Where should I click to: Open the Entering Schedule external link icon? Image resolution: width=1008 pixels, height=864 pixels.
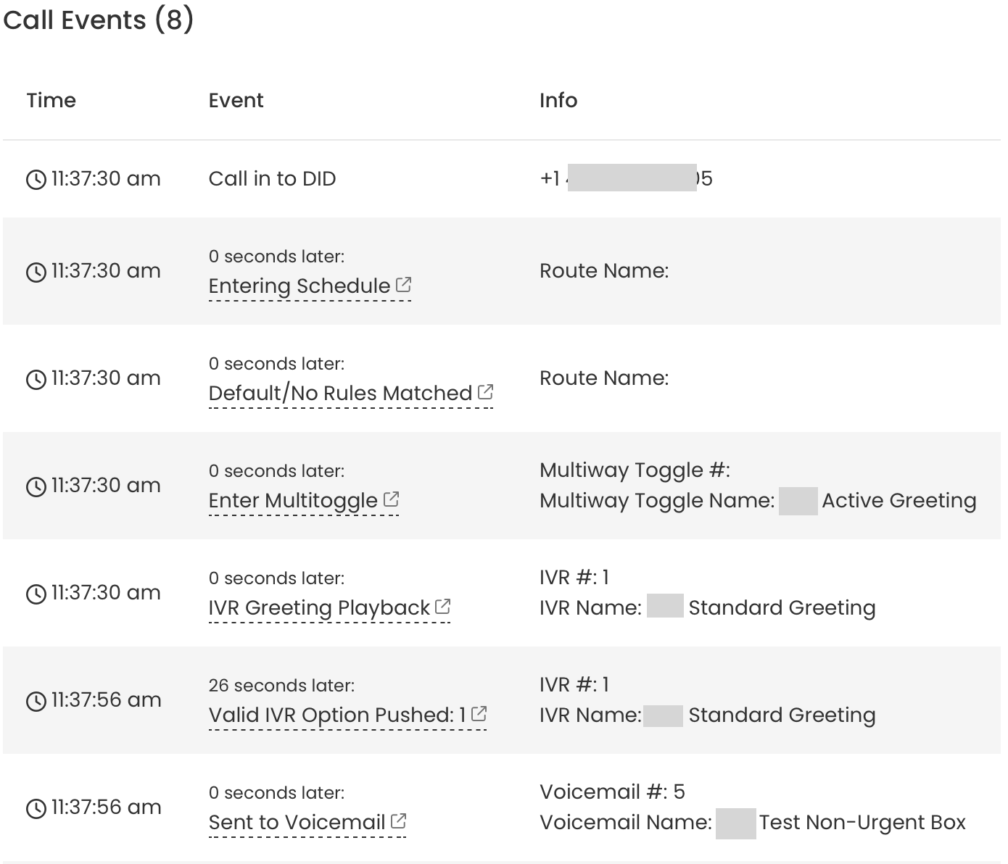click(404, 285)
